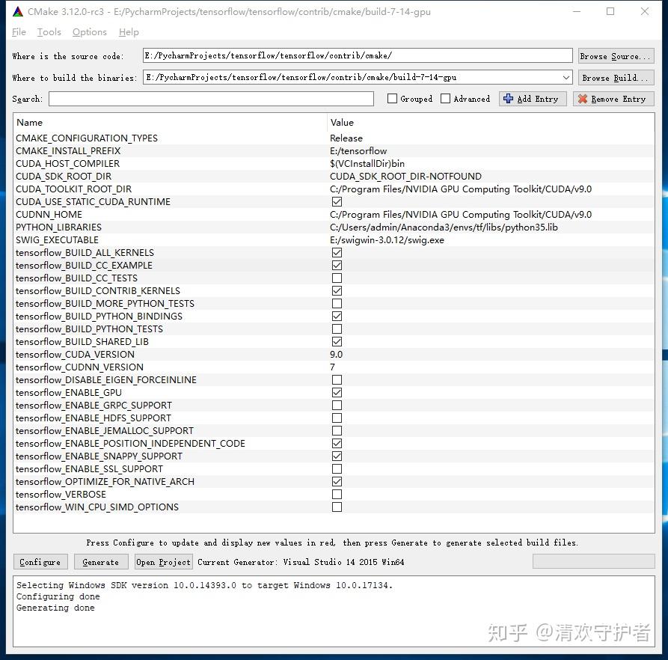Select the PYTHON_LIBRARIES name cell
This screenshot has height=660, width=668.
tap(59, 227)
